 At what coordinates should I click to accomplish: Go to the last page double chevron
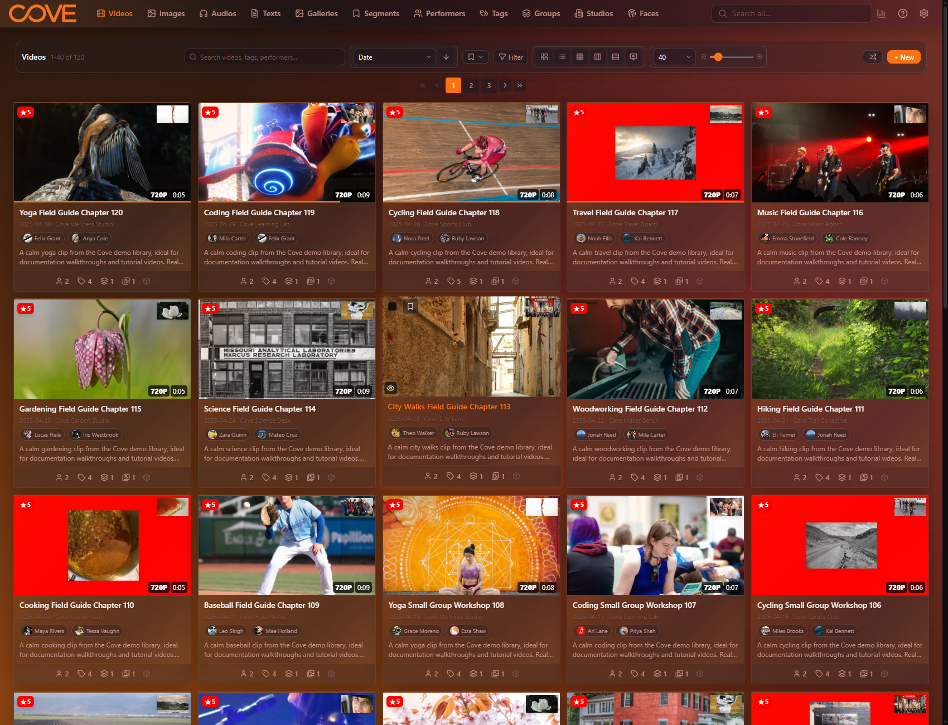[x=520, y=85]
